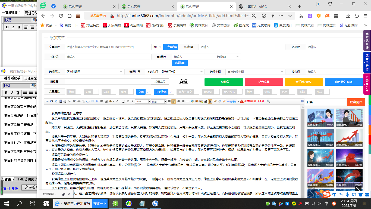This screenshot has width=371, height=209.
Task: Insert a special character with the Ω icon
Action: coord(97,101)
